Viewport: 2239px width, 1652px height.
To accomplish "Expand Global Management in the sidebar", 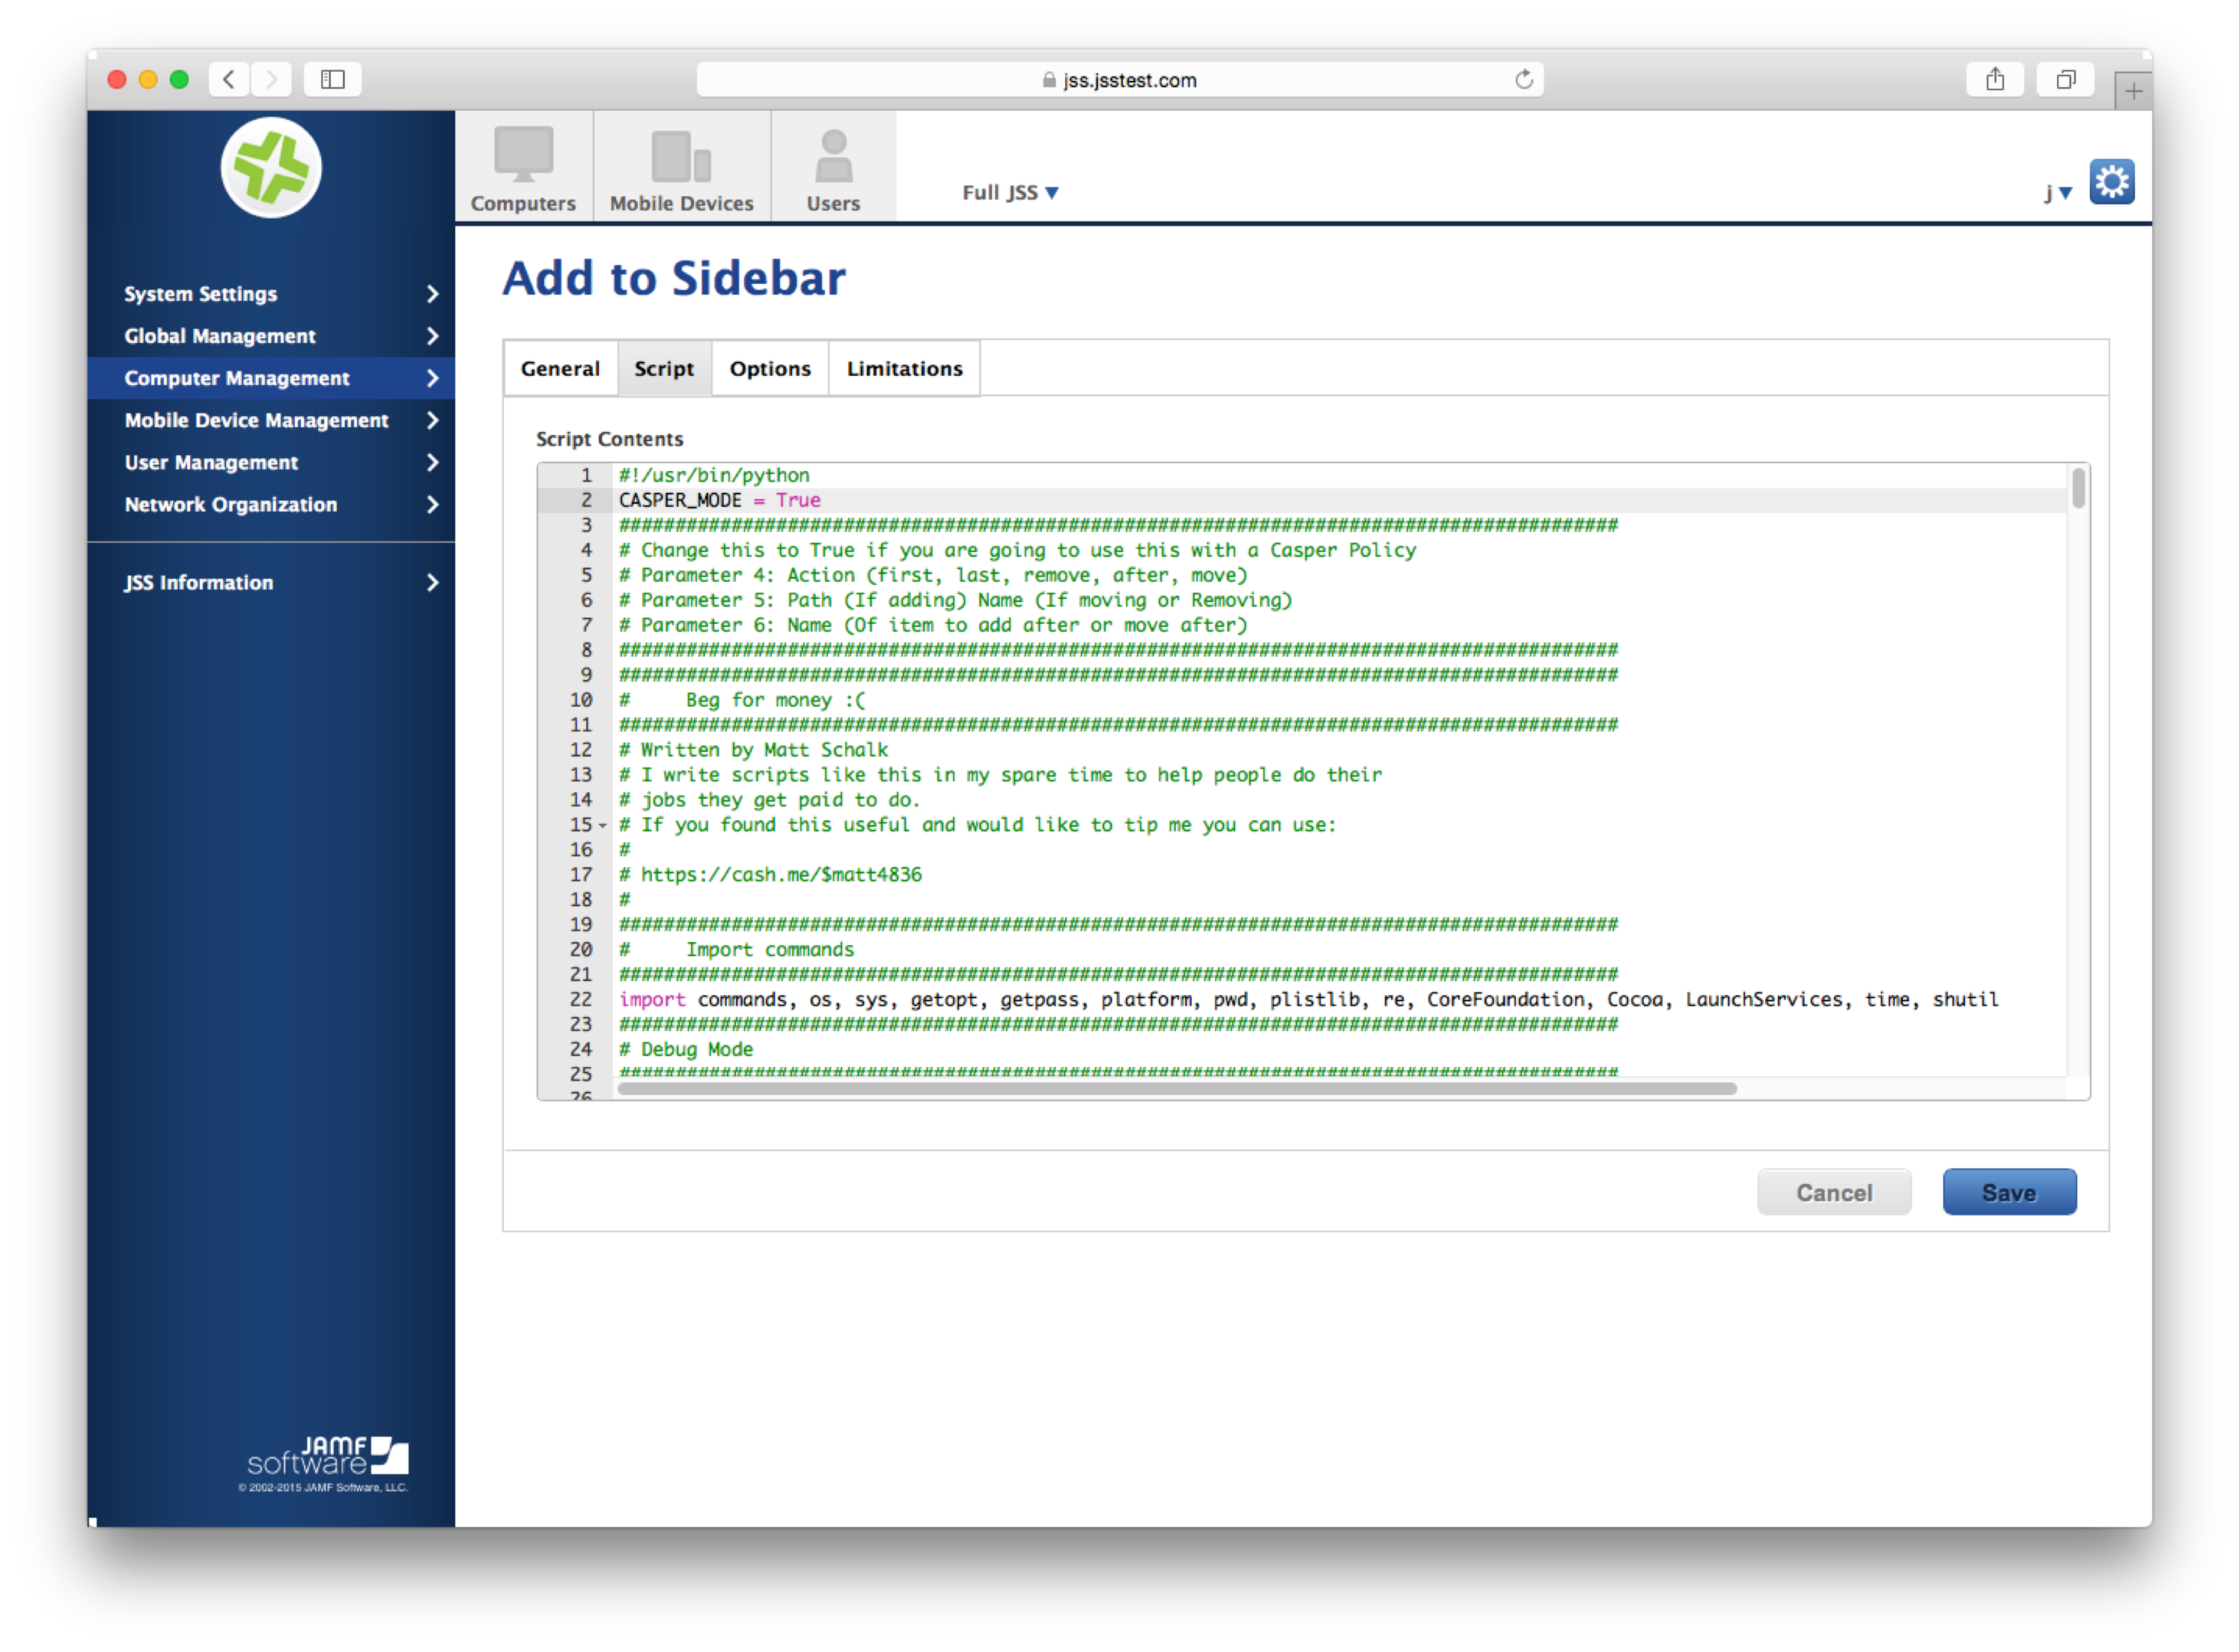I will coord(271,336).
